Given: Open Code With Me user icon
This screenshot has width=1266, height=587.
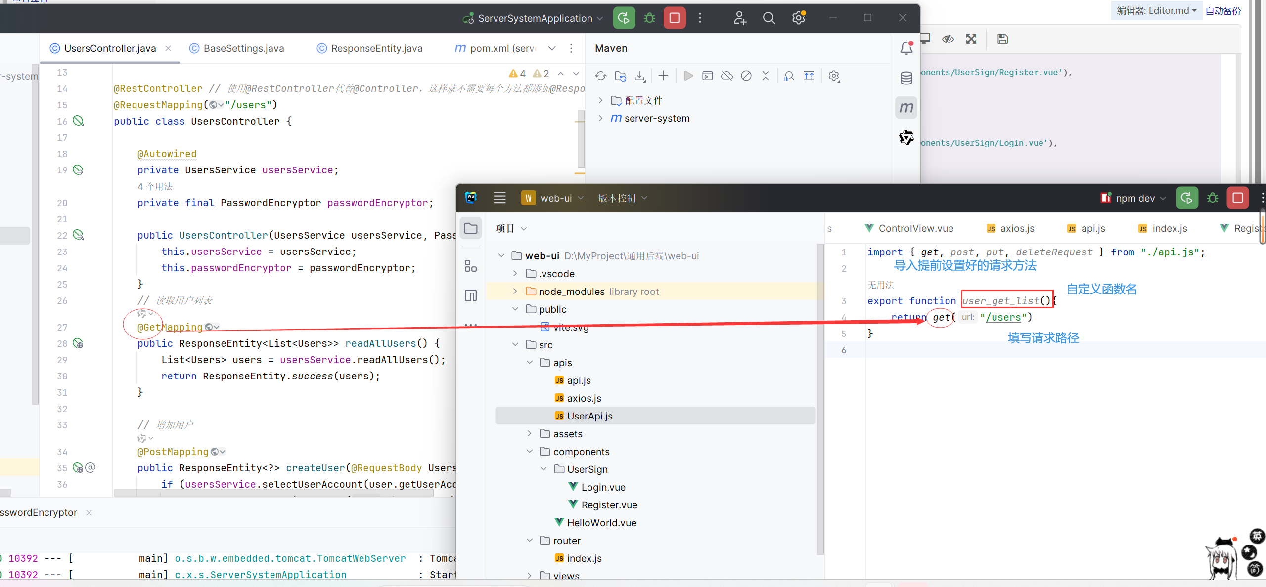Looking at the screenshot, I should point(739,18).
